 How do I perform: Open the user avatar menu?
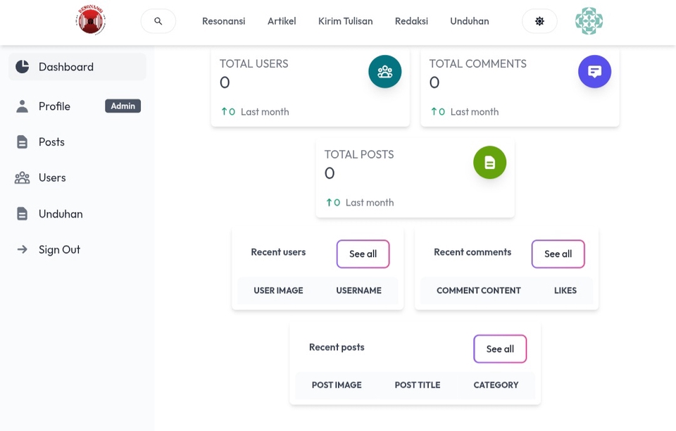pyautogui.click(x=589, y=21)
